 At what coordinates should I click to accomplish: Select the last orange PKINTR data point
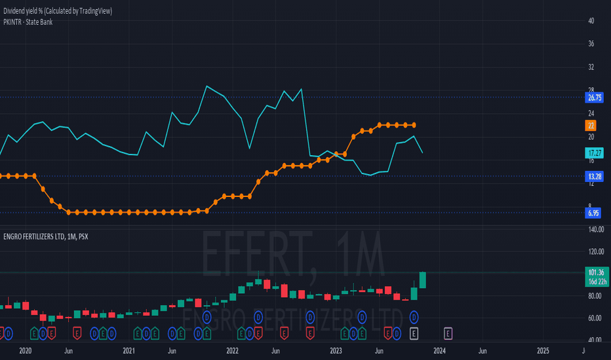coord(414,125)
